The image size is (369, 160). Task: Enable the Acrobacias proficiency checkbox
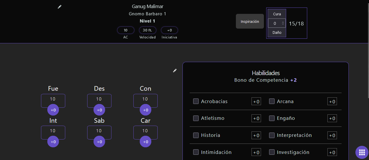(196, 101)
